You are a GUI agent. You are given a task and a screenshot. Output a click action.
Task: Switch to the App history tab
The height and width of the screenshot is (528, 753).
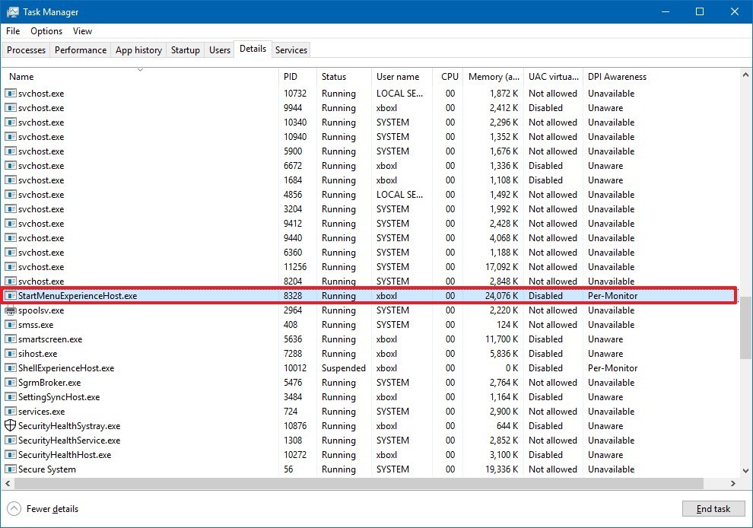(138, 50)
